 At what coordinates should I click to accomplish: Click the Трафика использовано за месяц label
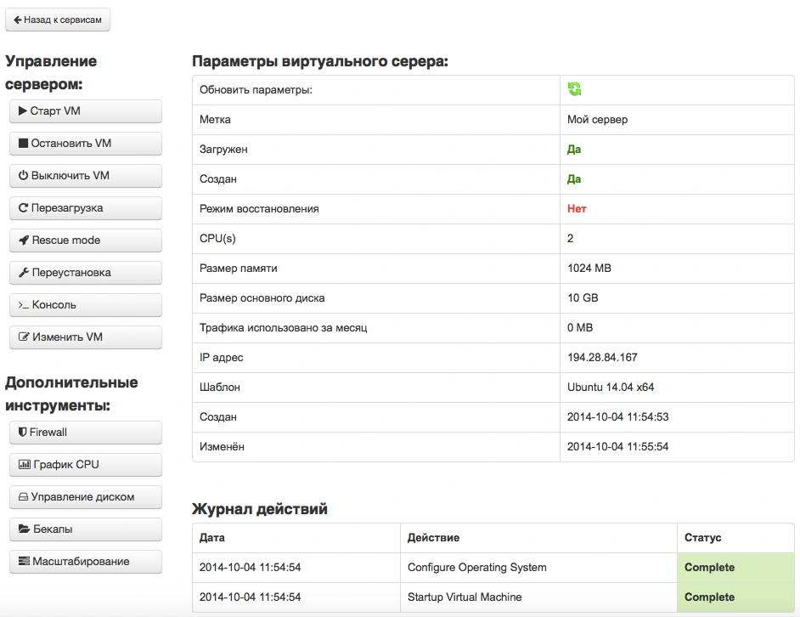coord(283,328)
